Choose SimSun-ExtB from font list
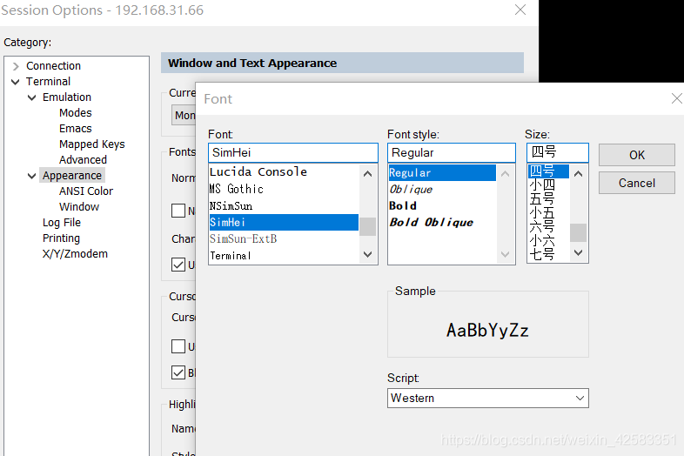Image resolution: width=684 pixels, height=456 pixels. coord(284,239)
